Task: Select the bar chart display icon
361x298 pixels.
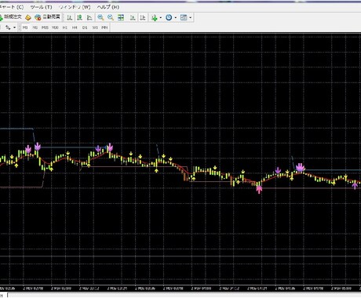Action: click(69, 17)
